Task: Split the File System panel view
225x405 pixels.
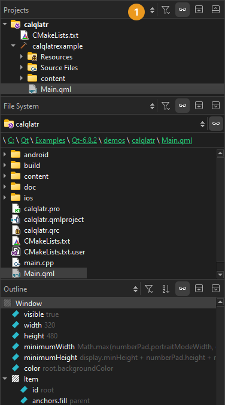Action: pos(199,106)
